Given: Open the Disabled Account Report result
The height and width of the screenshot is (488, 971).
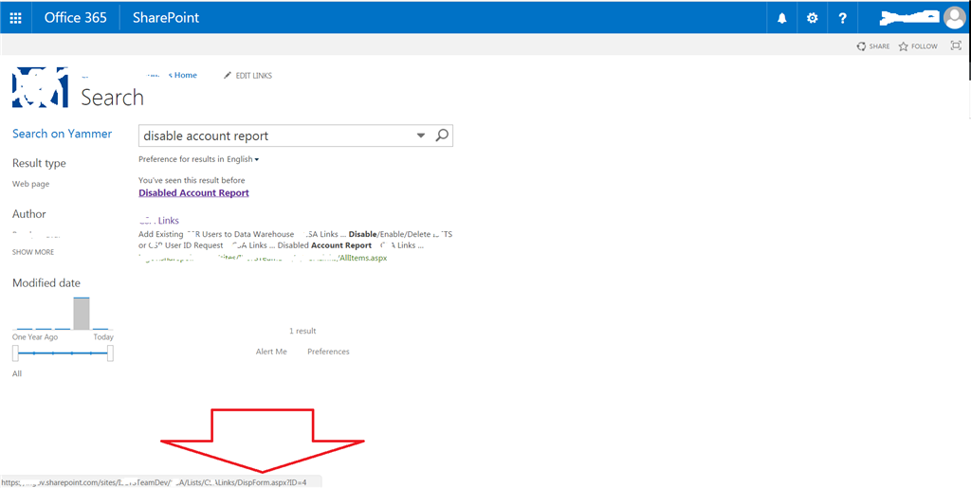Looking at the screenshot, I should pyautogui.click(x=193, y=193).
